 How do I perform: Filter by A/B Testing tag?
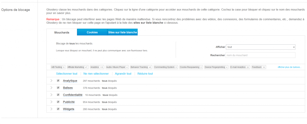(58, 67)
